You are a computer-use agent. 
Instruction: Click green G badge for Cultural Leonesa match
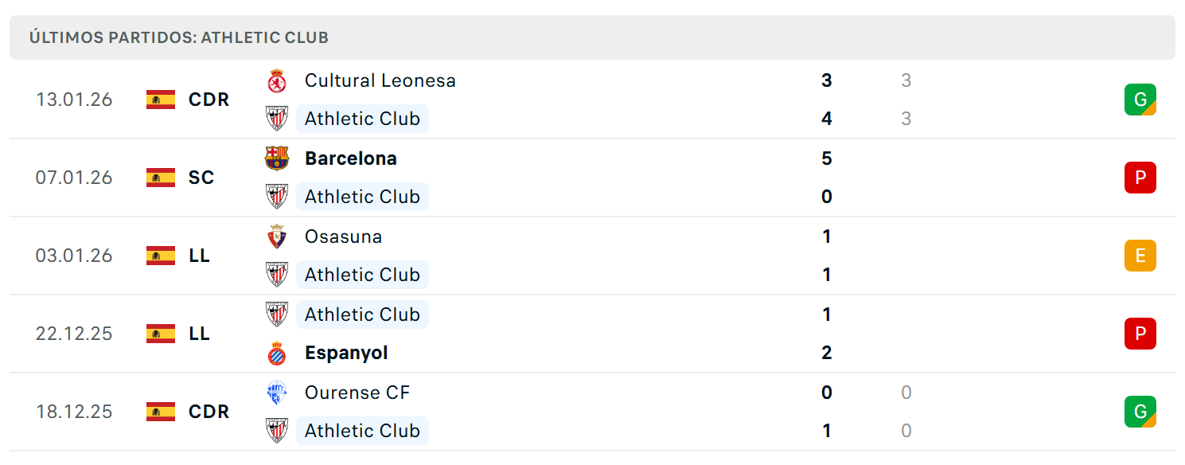click(x=1140, y=100)
